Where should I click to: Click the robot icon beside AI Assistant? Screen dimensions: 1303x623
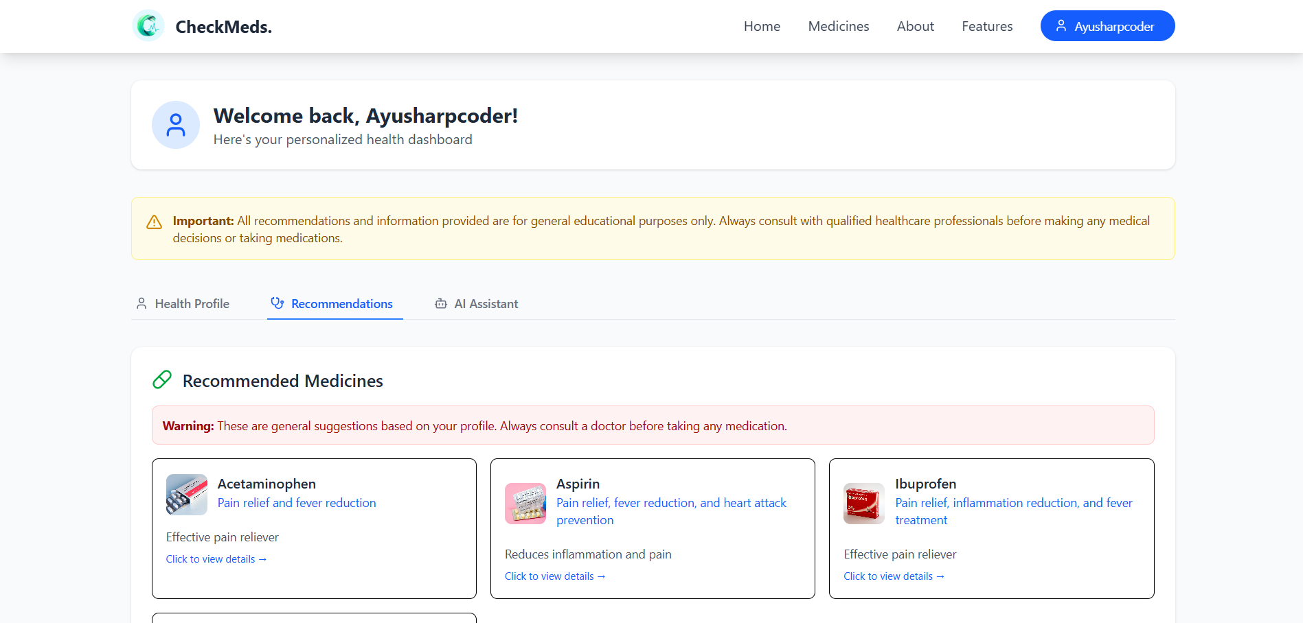tap(441, 303)
